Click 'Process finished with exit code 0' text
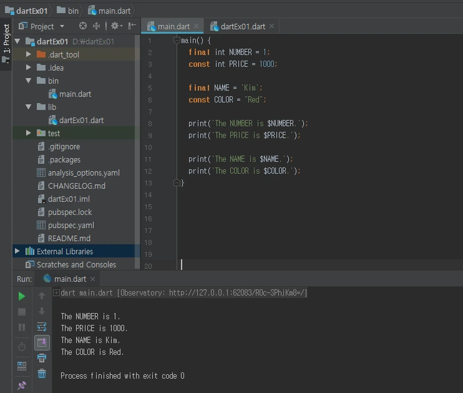The width and height of the screenshot is (463, 393). point(122,376)
